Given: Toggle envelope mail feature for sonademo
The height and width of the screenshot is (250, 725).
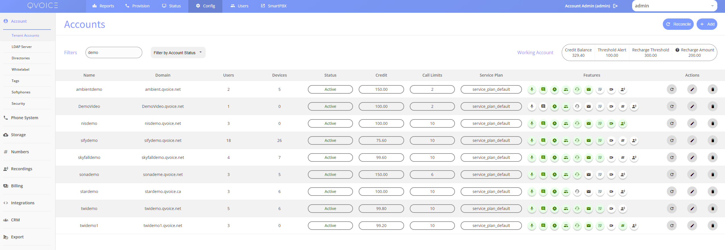Looking at the screenshot, I should (x=589, y=175).
